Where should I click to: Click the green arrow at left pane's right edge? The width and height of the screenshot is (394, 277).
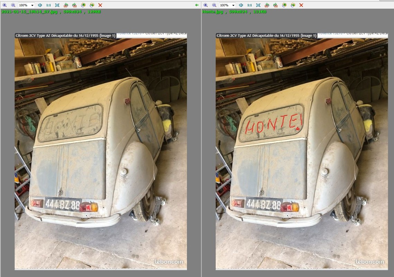[197, 5]
